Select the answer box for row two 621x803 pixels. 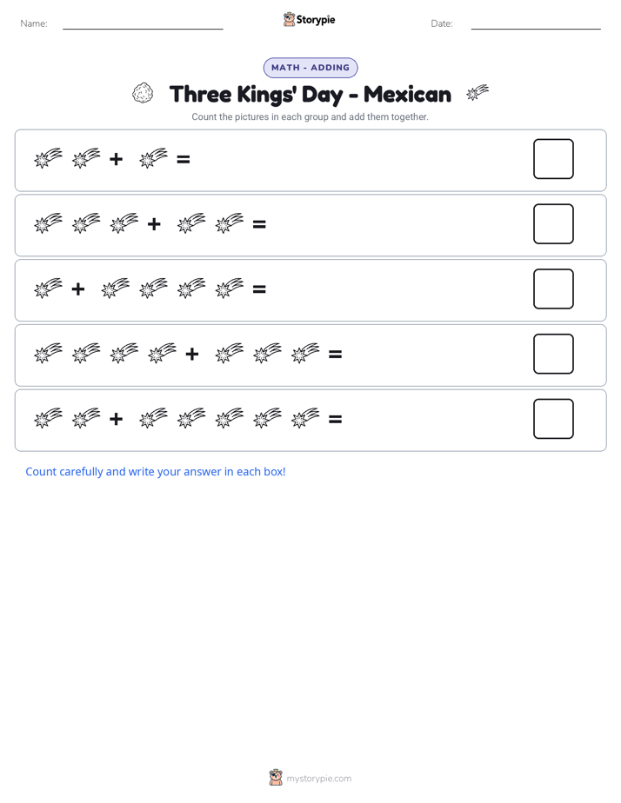[553, 224]
